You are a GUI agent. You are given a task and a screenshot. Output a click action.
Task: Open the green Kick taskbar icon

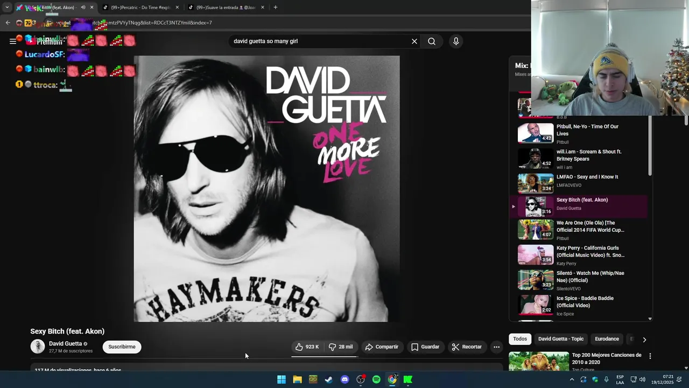tap(408, 379)
